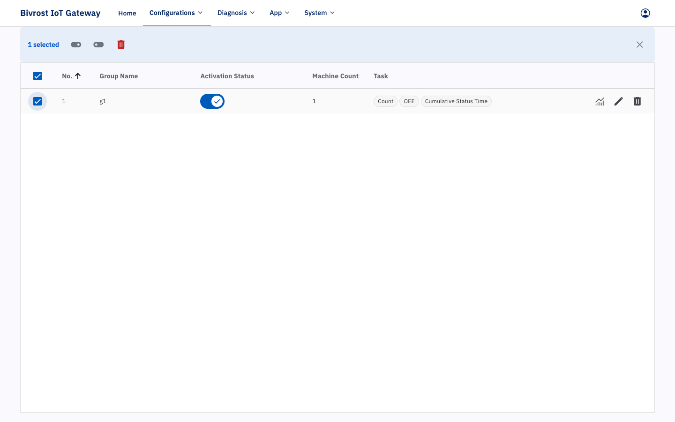The width and height of the screenshot is (675, 422).
Task: Dismiss the selection bar with the X icon
Action: coord(639,45)
